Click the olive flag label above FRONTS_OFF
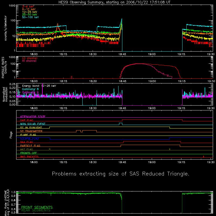The image size is (216, 216). [26, 149]
